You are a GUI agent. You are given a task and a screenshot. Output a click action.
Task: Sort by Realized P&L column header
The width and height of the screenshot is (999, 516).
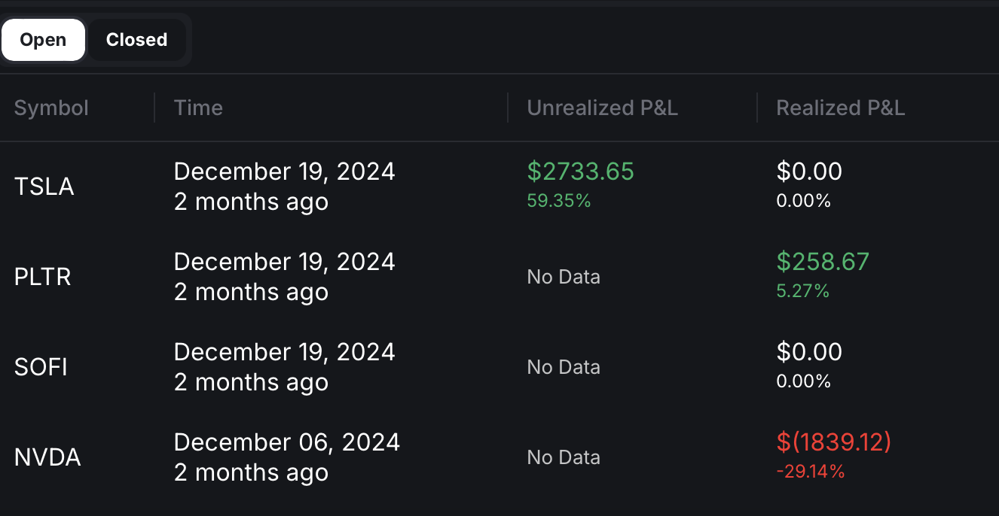pos(840,108)
